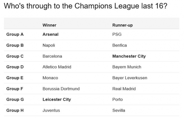
Task: Select Monaco in Group E row
Action: coord(50,78)
